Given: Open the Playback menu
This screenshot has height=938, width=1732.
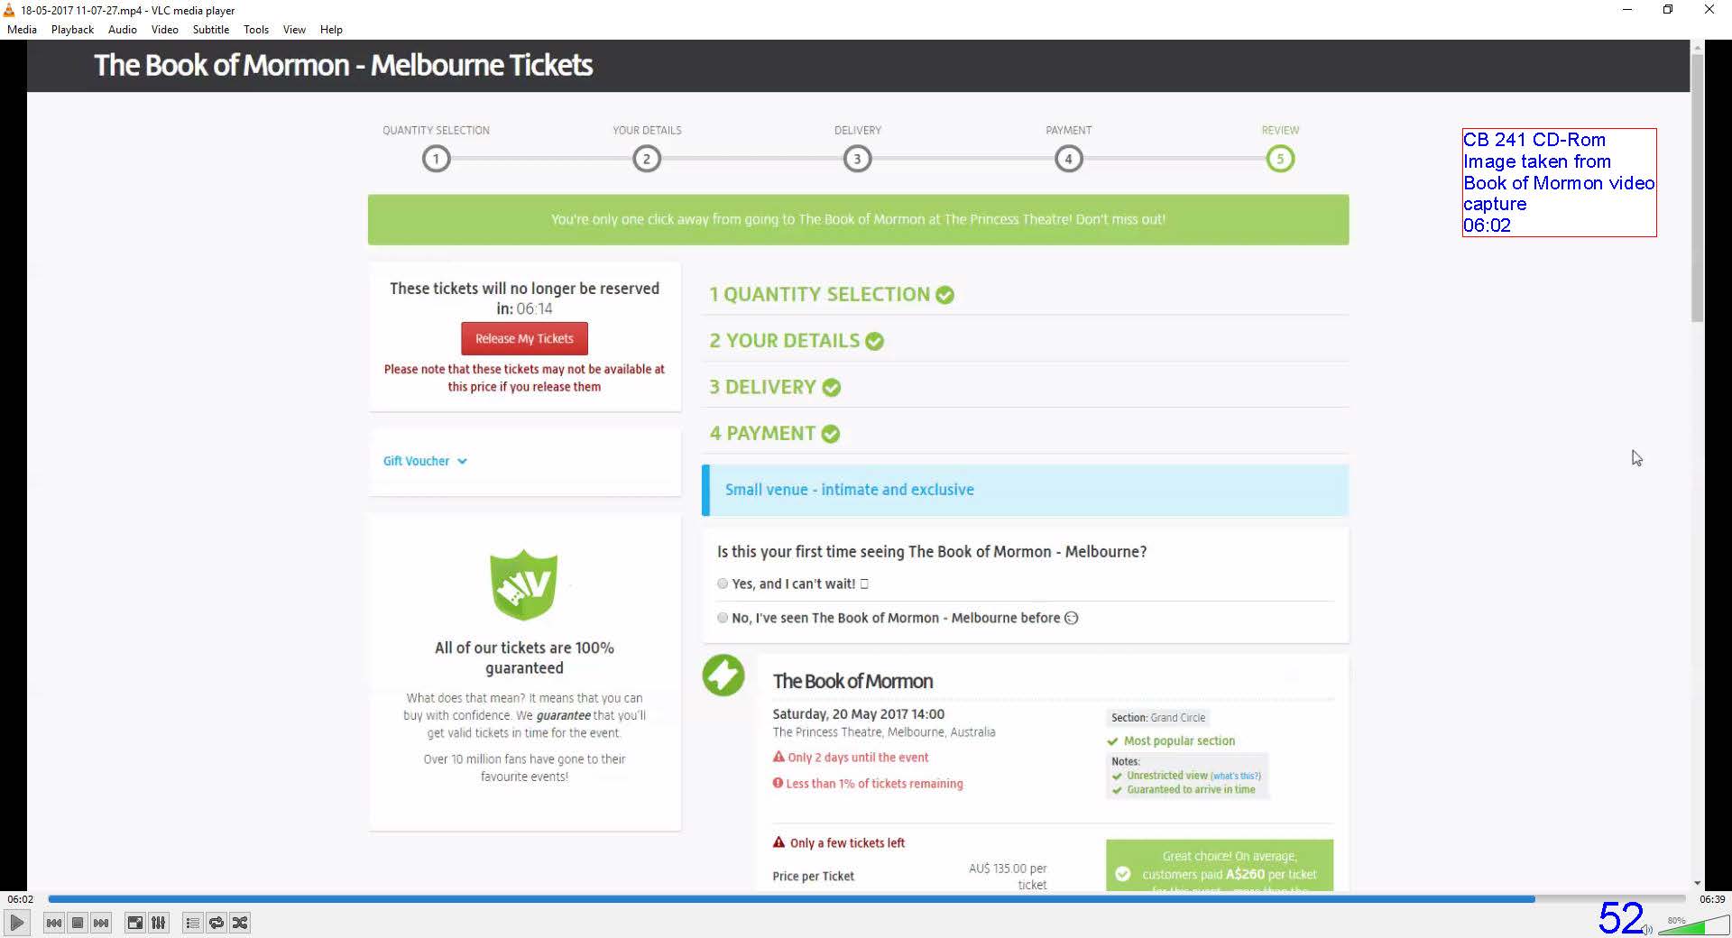Looking at the screenshot, I should pyautogui.click(x=72, y=30).
